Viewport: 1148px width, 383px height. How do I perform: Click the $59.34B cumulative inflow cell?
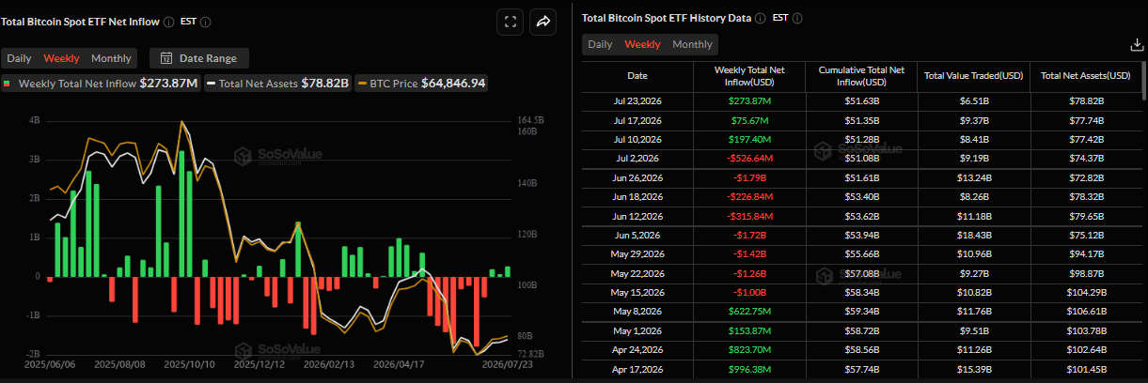[x=861, y=312]
